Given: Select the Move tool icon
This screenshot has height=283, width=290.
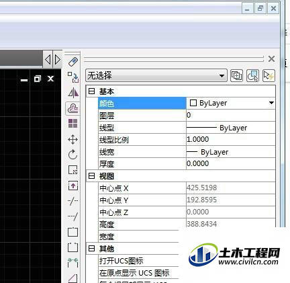Looking at the screenshot, I should point(73,140).
